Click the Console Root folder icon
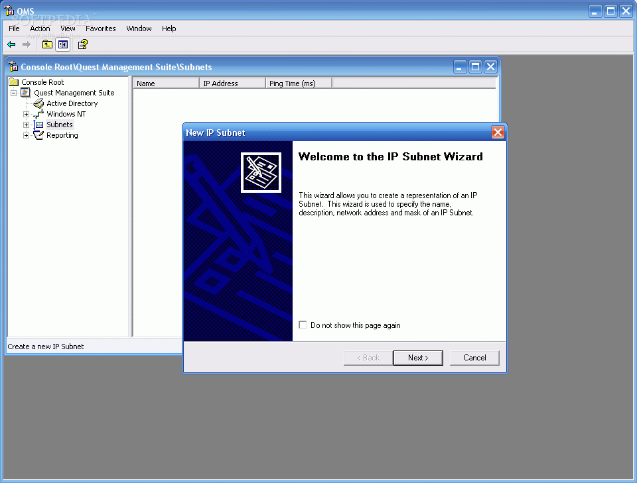637x483 pixels. tap(14, 82)
